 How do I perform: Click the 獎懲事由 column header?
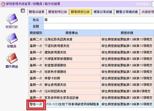[x=72, y=33]
